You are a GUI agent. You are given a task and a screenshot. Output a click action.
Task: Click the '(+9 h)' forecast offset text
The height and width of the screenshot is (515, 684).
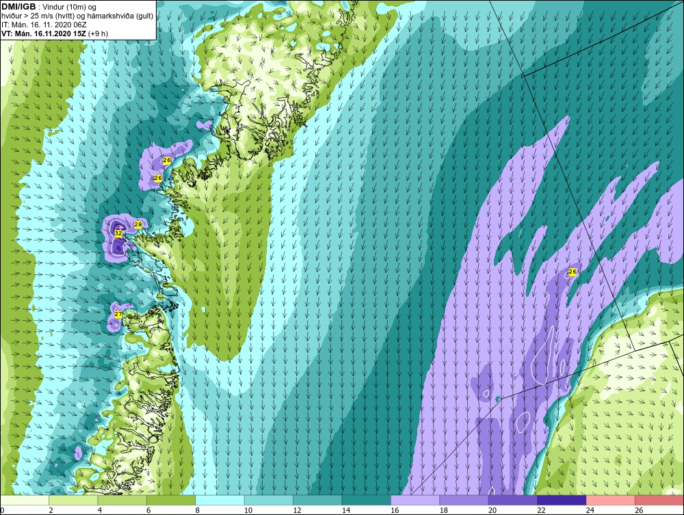click(98, 34)
